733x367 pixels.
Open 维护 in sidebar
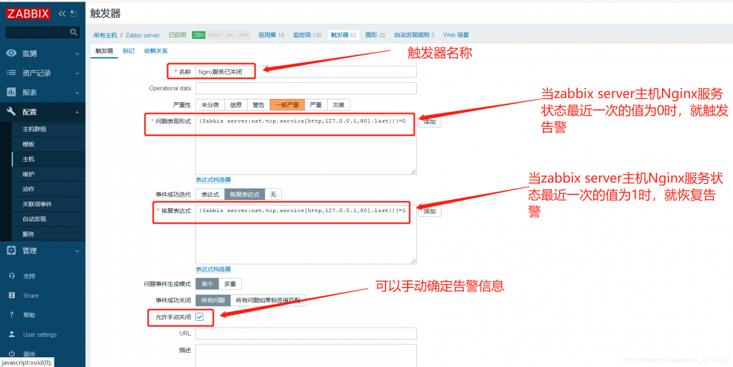click(29, 174)
